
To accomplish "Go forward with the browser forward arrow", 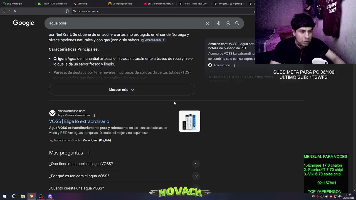I will coord(9,11).
